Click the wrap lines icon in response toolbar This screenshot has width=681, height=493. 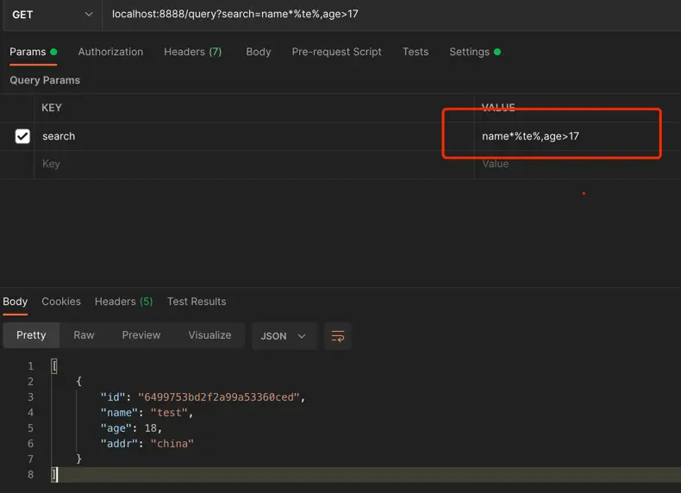(x=338, y=336)
